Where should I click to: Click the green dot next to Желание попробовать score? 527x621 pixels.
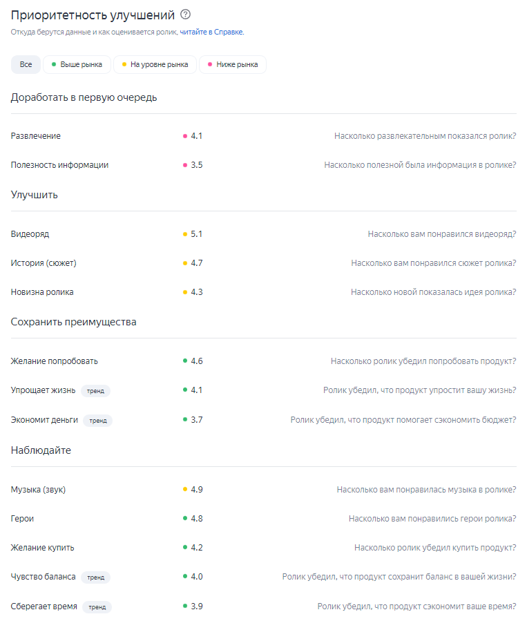[185, 361]
